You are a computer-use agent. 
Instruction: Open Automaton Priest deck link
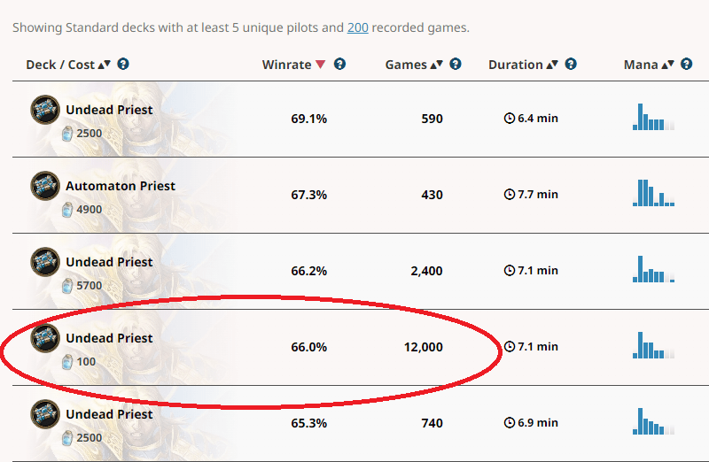(121, 186)
